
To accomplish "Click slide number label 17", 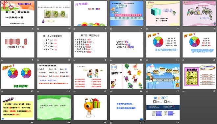I will pyautogui.click(x=177, y=91).
